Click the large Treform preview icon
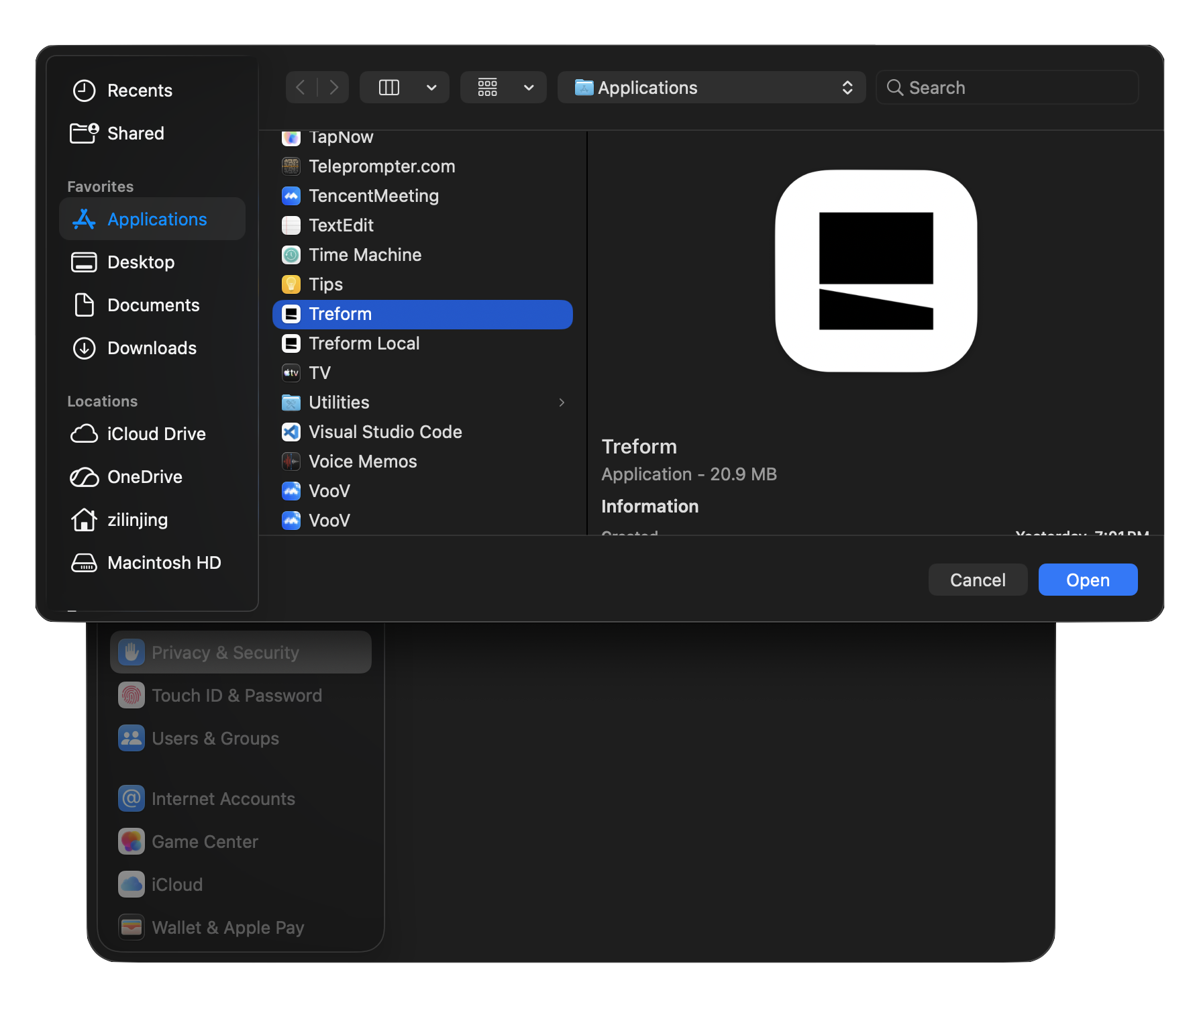The image size is (1197, 1021). (876, 271)
